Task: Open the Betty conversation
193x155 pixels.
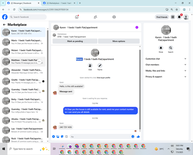Action: 23,101
